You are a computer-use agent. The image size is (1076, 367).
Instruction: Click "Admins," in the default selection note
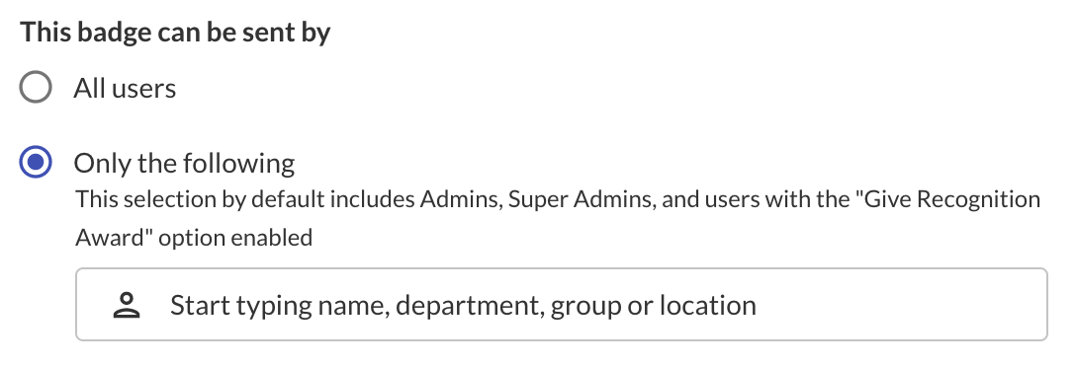461,200
